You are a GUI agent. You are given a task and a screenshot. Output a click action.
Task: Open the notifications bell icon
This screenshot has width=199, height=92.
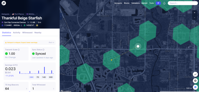(164, 3)
